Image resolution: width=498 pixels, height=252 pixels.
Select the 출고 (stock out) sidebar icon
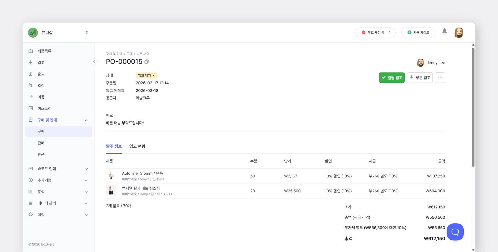[x=31, y=74]
